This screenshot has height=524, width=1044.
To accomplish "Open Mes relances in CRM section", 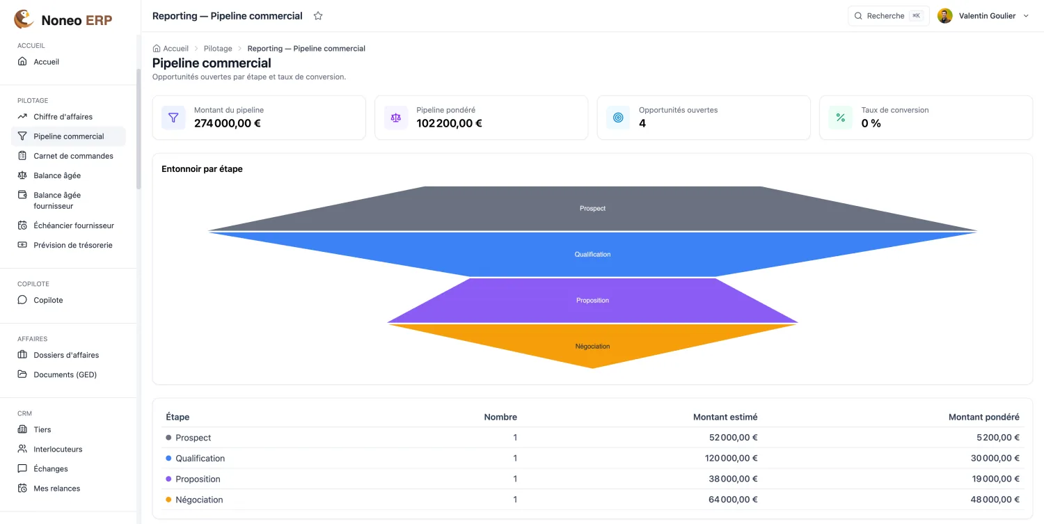I will [68, 488].
